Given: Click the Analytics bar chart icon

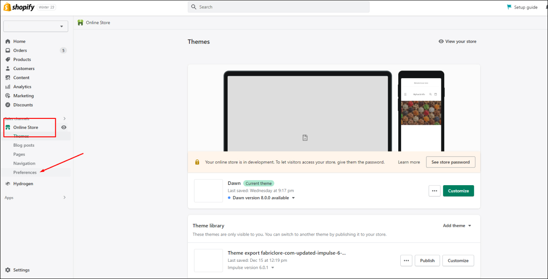Looking at the screenshot, I should point(8,86).
